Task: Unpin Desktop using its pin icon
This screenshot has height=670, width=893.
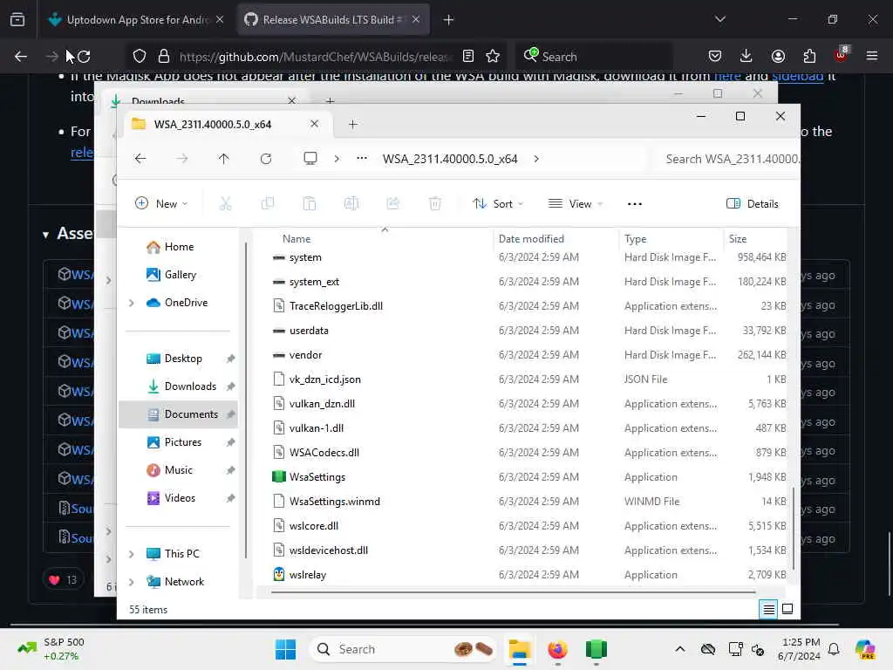Action: point(230,359)
